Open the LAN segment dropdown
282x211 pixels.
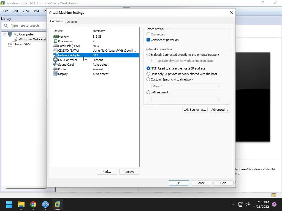tap(186, 99)
